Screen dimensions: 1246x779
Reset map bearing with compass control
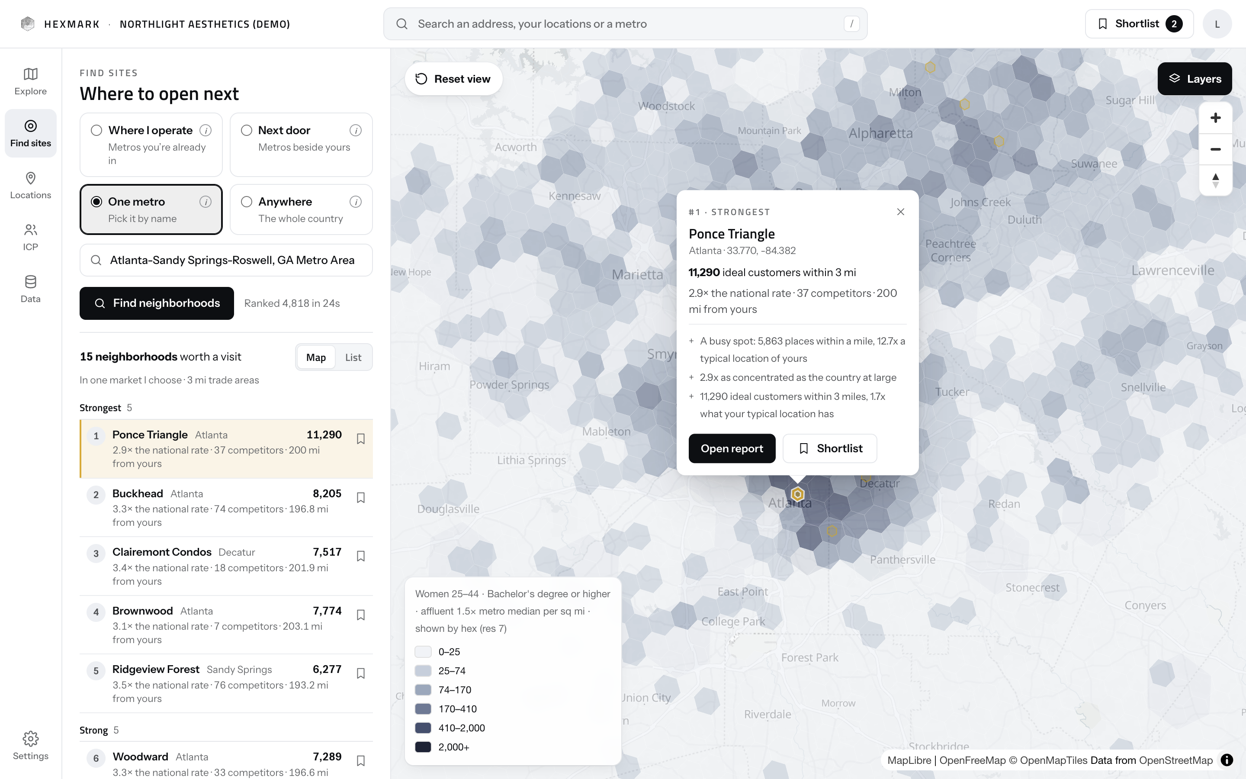[x=1215, y=180]
